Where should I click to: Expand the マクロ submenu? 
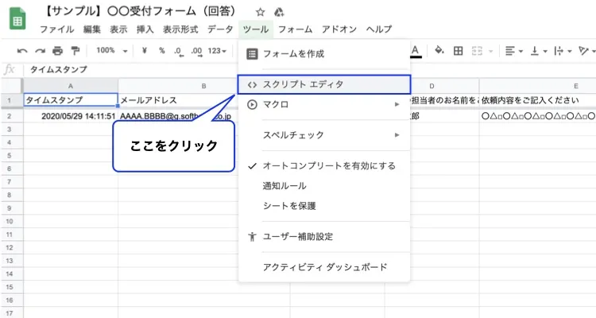(324, 104)
